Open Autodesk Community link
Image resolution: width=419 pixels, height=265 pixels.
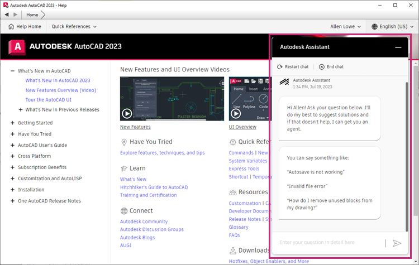point(144,221)
